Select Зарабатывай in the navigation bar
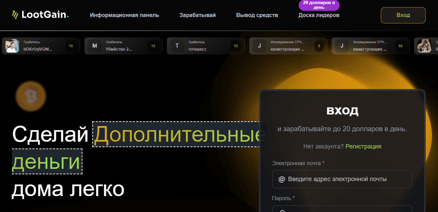The width and height of the screenshot is (438, 212). (197, 15)
